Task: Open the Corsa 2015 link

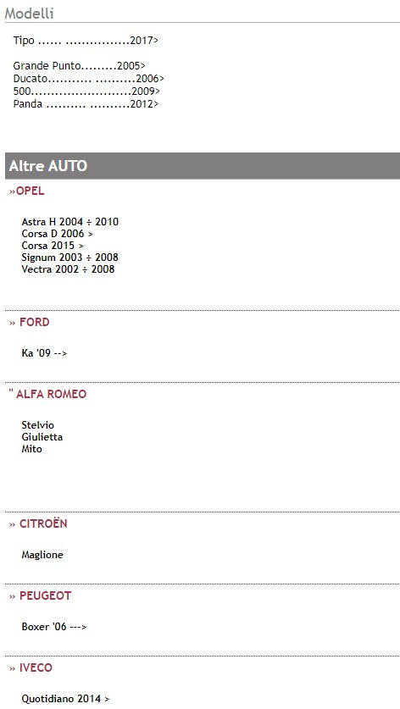Action: [53, 246]
